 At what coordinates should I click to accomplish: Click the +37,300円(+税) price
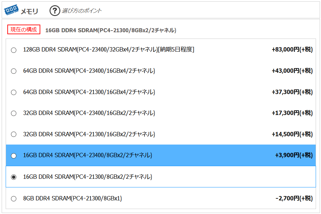[292, 92]
